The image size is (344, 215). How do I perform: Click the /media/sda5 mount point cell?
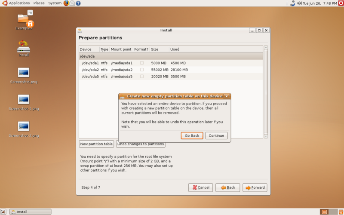(x=122, y=77)
